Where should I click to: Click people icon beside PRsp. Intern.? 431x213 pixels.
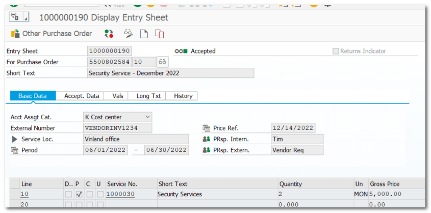pos(206,139)
